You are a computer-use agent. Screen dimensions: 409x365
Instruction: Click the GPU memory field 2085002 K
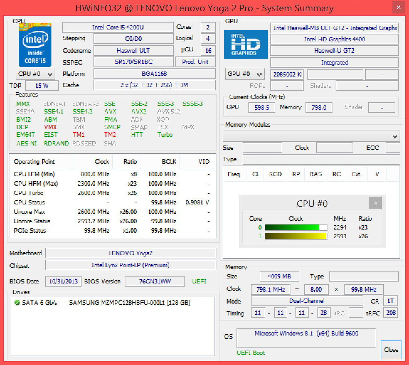[287, 74]
